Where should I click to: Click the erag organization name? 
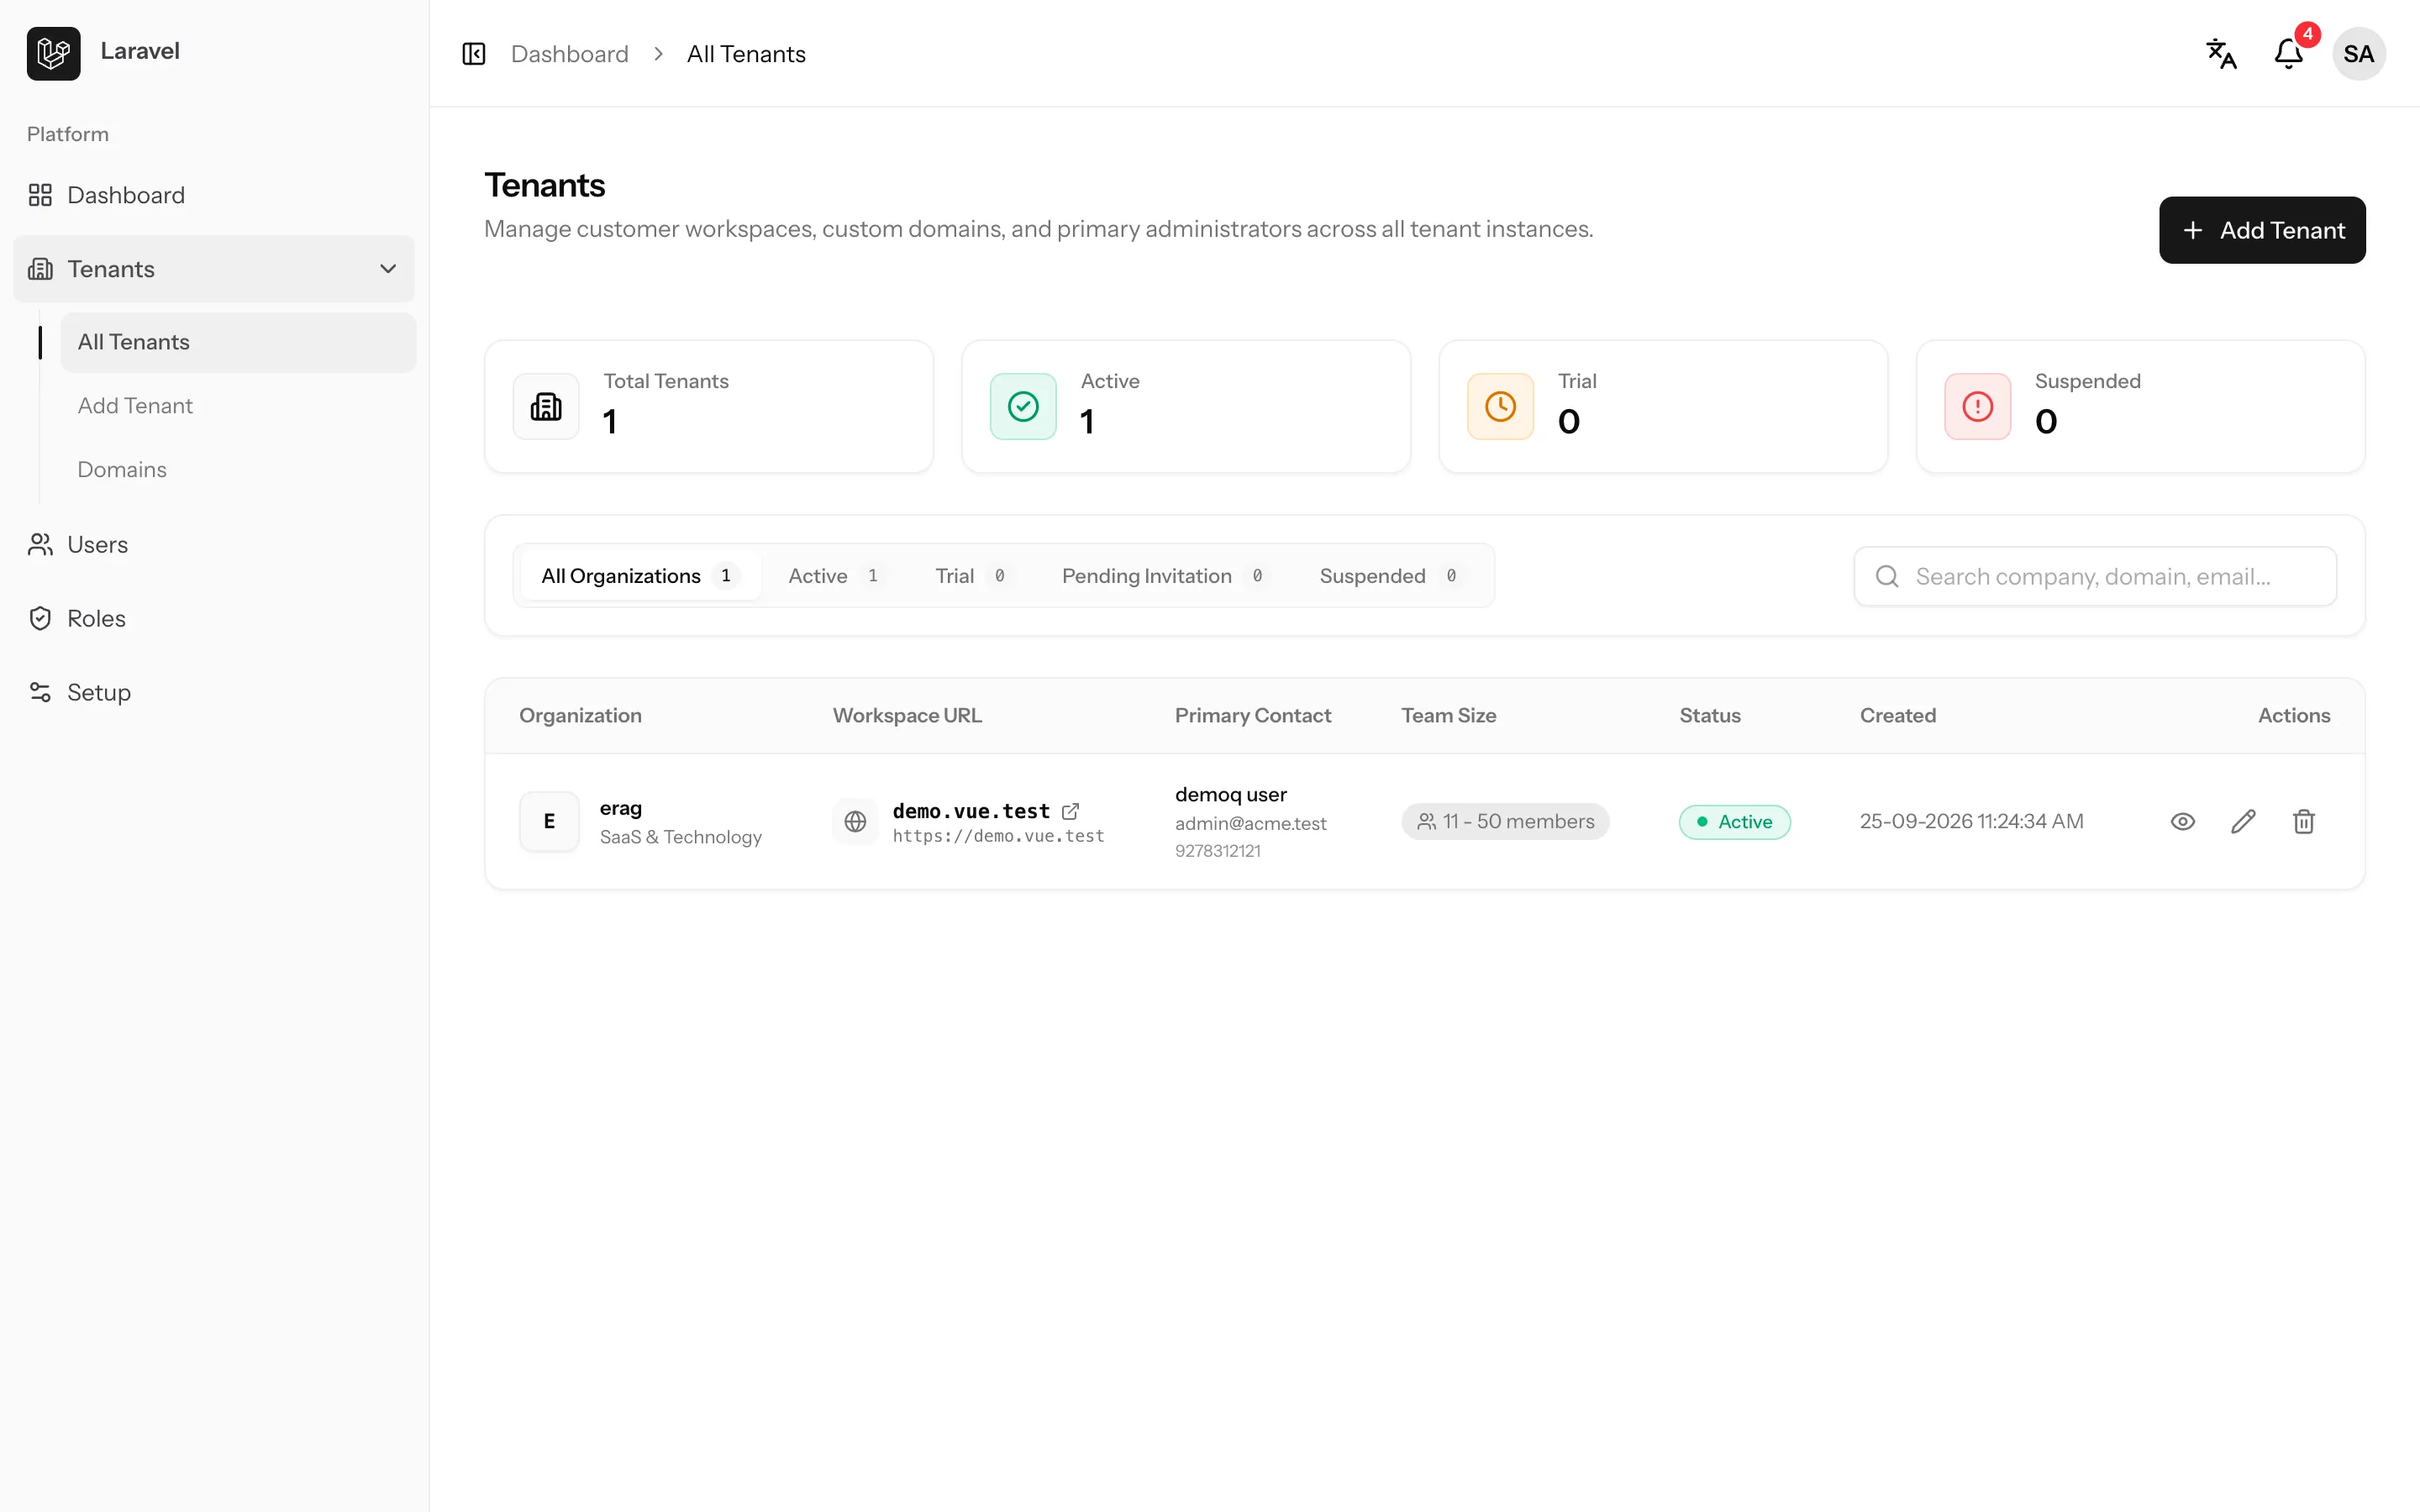[621, 808]
